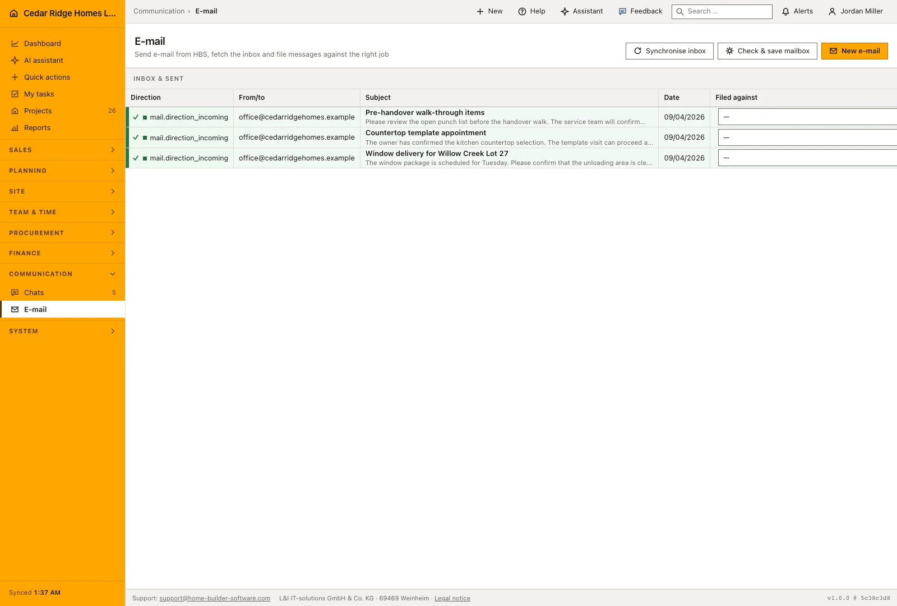
Task: Expand the System section
Action: point(62,331)
